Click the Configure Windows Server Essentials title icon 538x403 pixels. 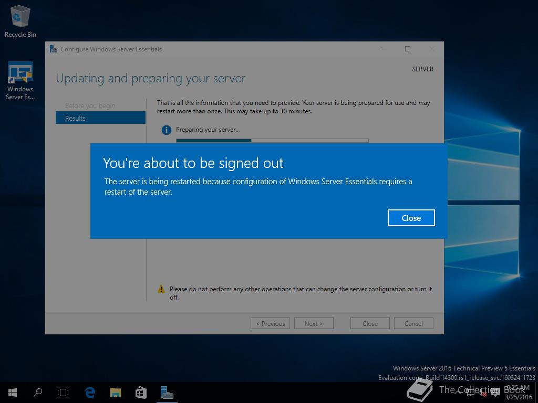[x=53, y=49]
